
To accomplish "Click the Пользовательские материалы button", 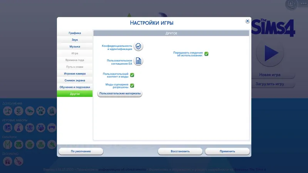I will [x=120, y=93].
